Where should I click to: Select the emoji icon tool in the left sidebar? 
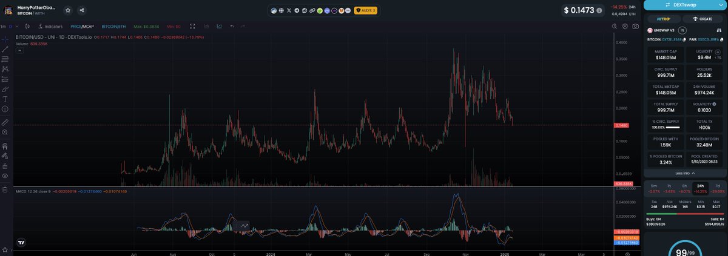point(5,109)
